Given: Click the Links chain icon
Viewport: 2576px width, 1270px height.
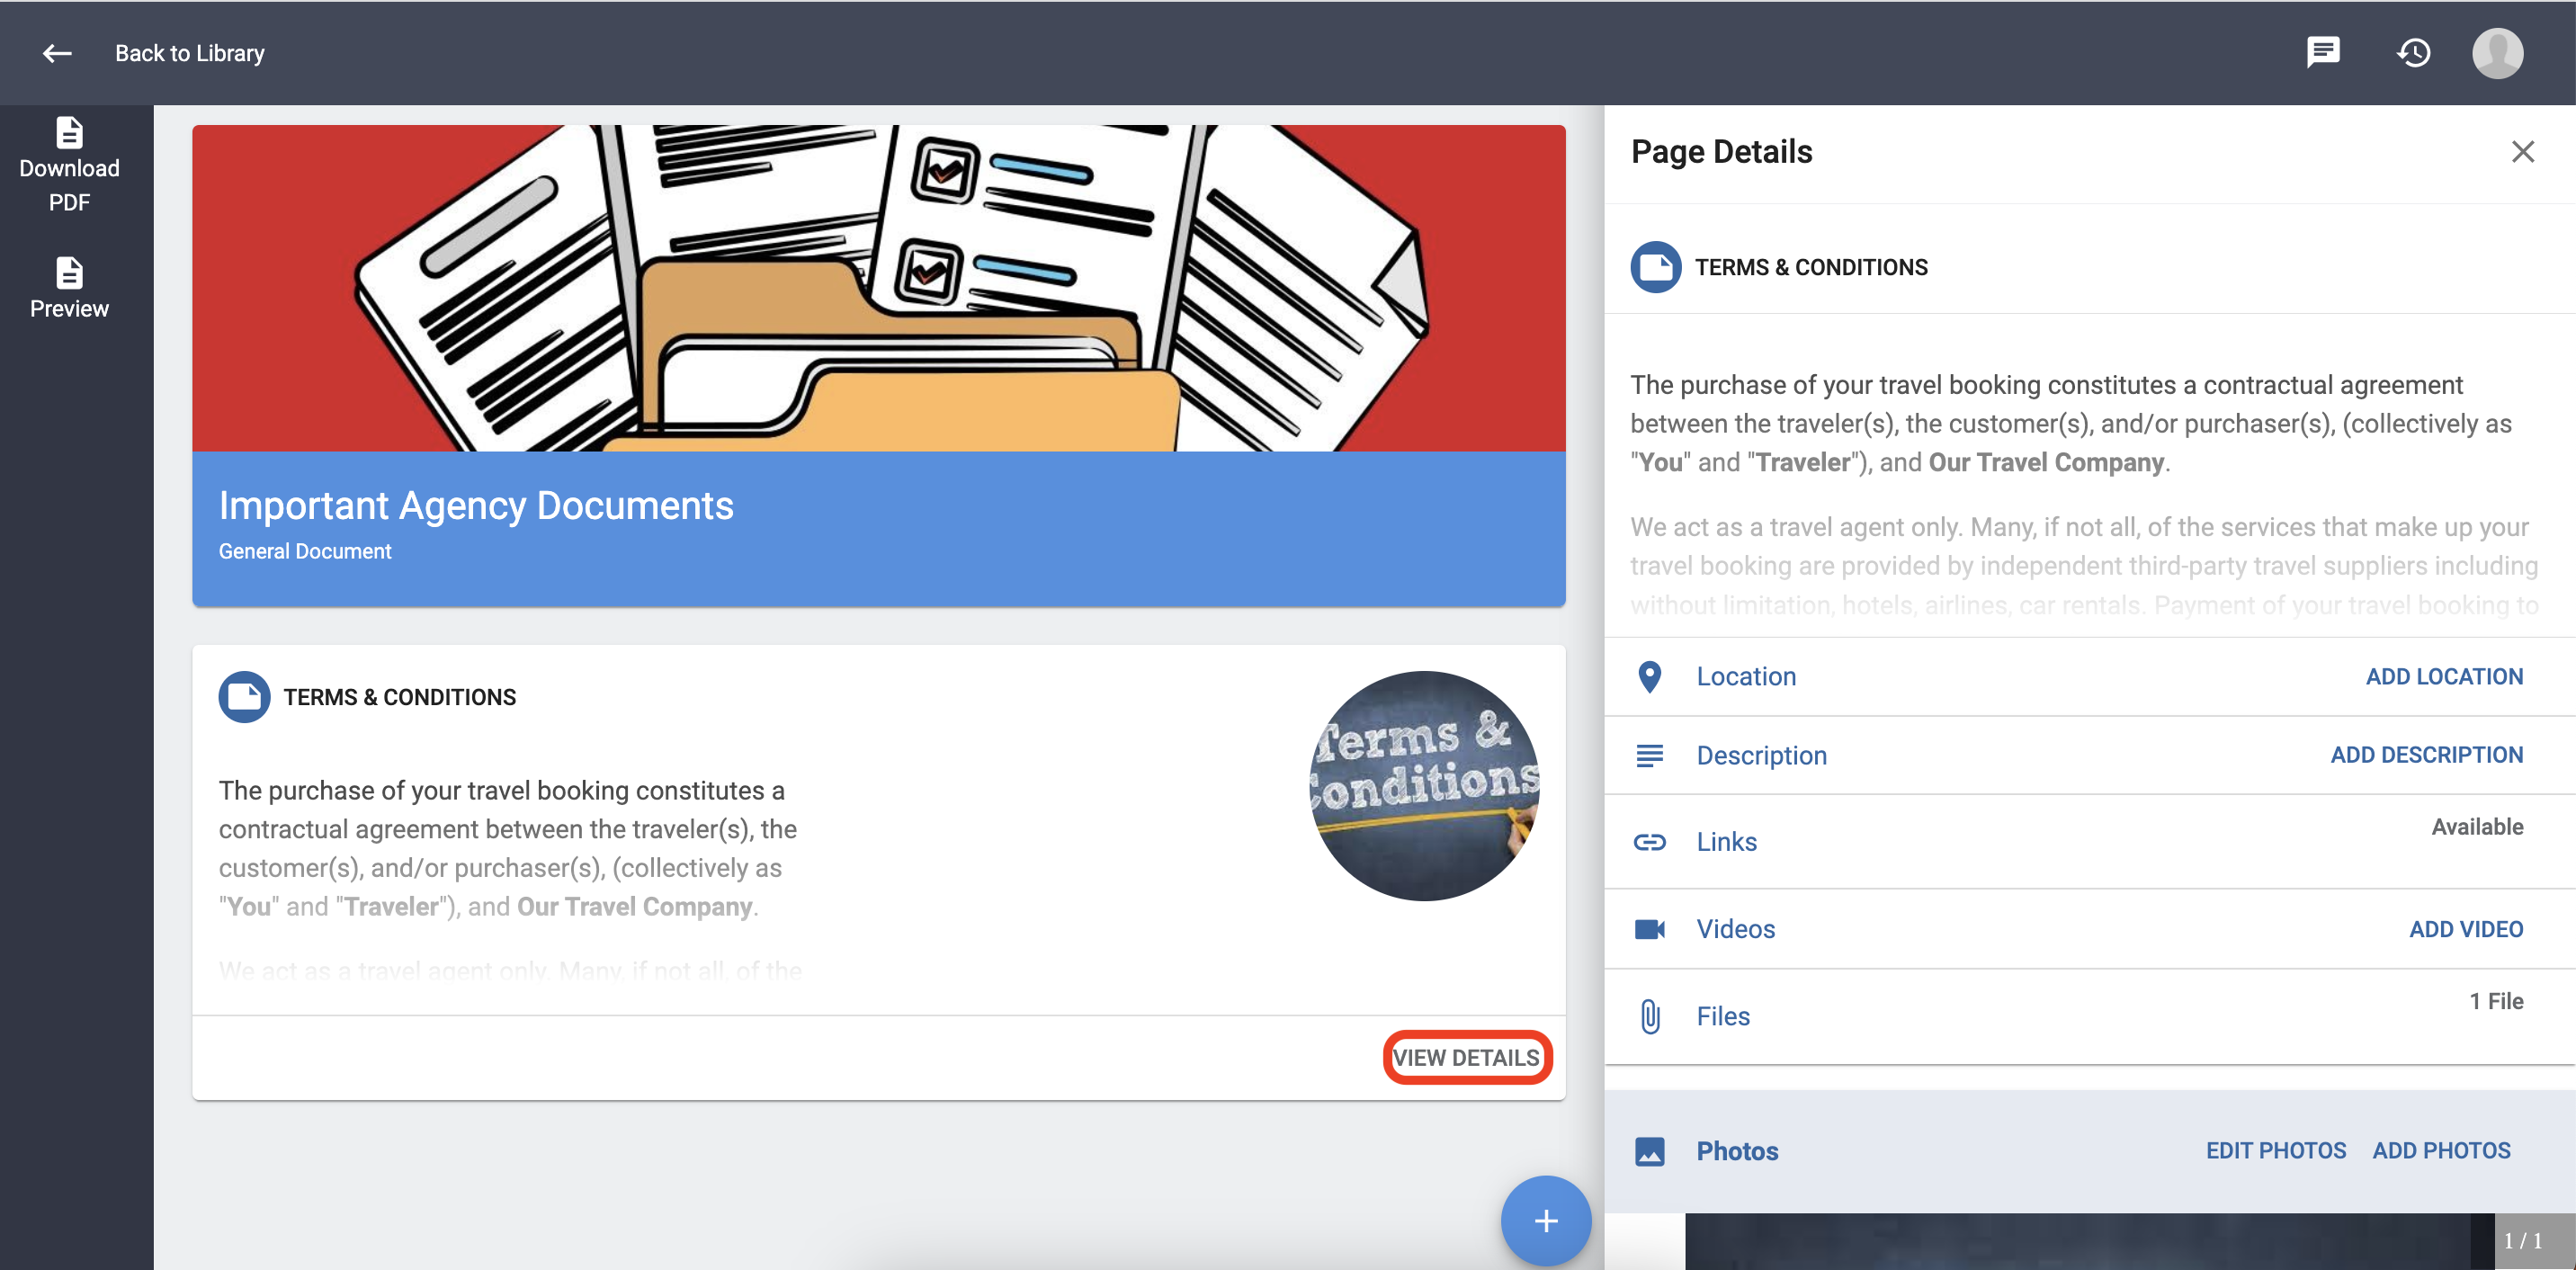Looking at the screenshot, I should coord(1650,842).
